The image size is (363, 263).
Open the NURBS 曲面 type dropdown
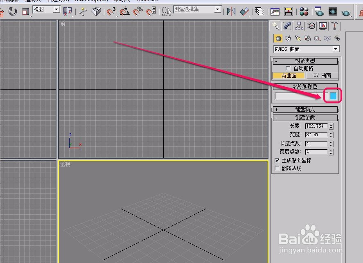pos(307,49)
